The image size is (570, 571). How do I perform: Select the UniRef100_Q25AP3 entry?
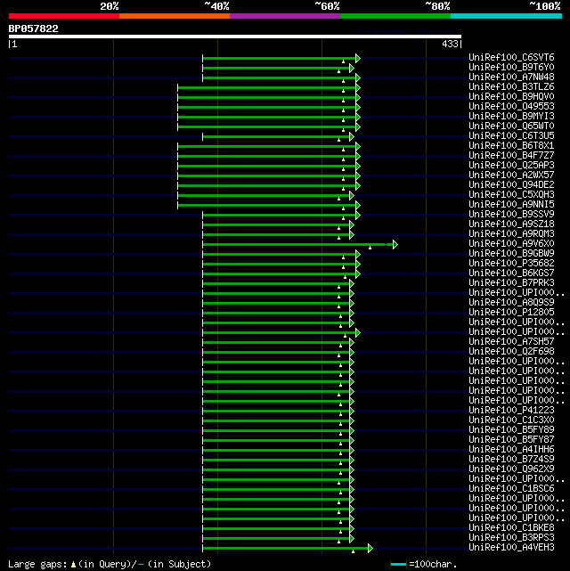(x=511, y=166)
